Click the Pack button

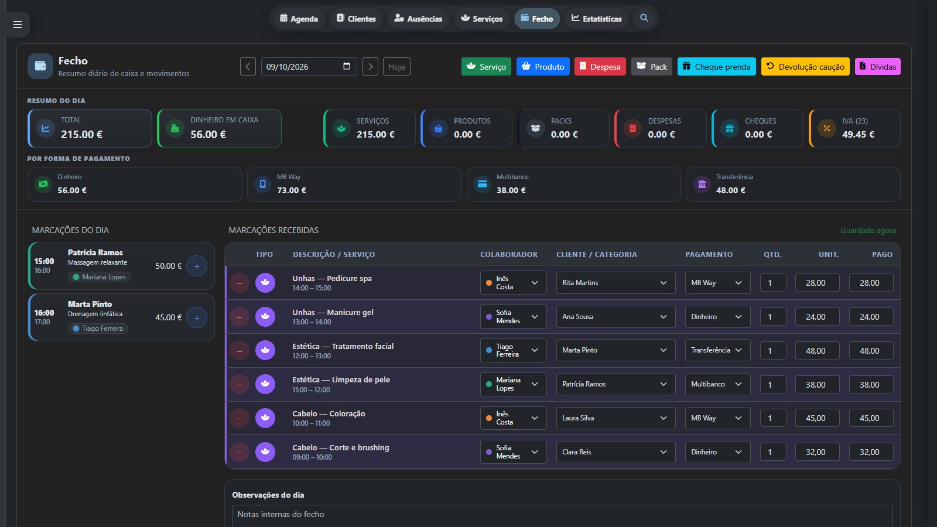tap(652, 67)
